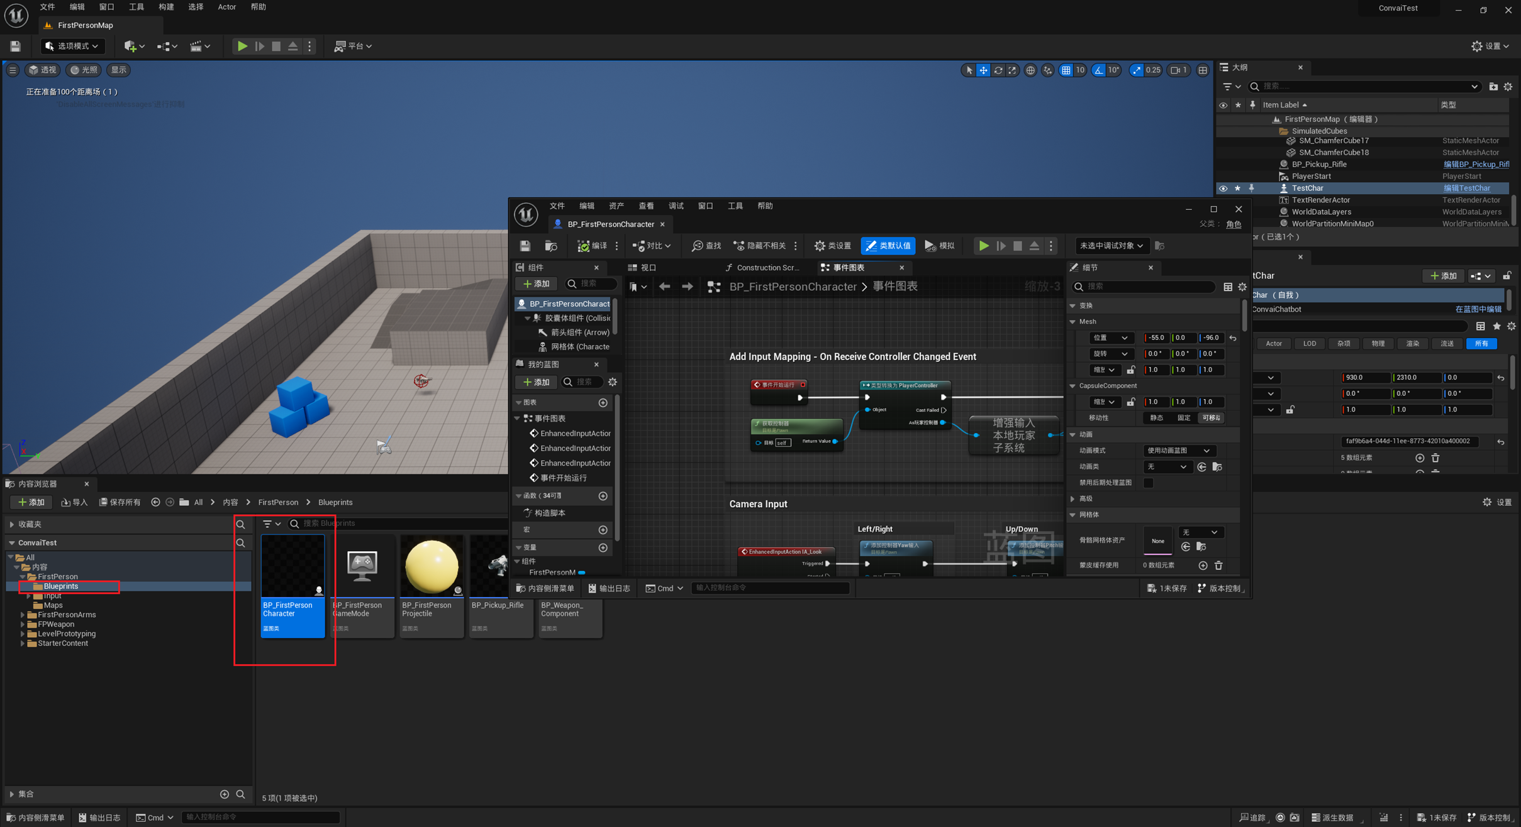Start 模拟 simulation in blueprint editor
This screenshot has width=1521, height=827.
(x=939, y=246)
